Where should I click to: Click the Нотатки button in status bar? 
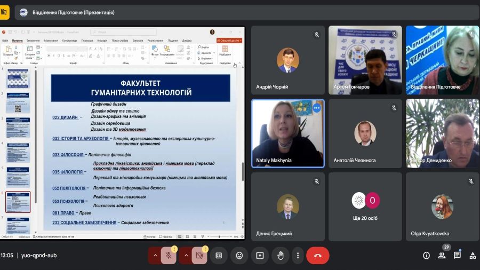pyautogui.click(x=150, y=236)
